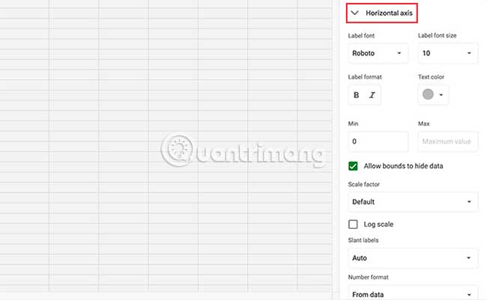
Task: Toggle italic label format
Action: click(372, 95)
